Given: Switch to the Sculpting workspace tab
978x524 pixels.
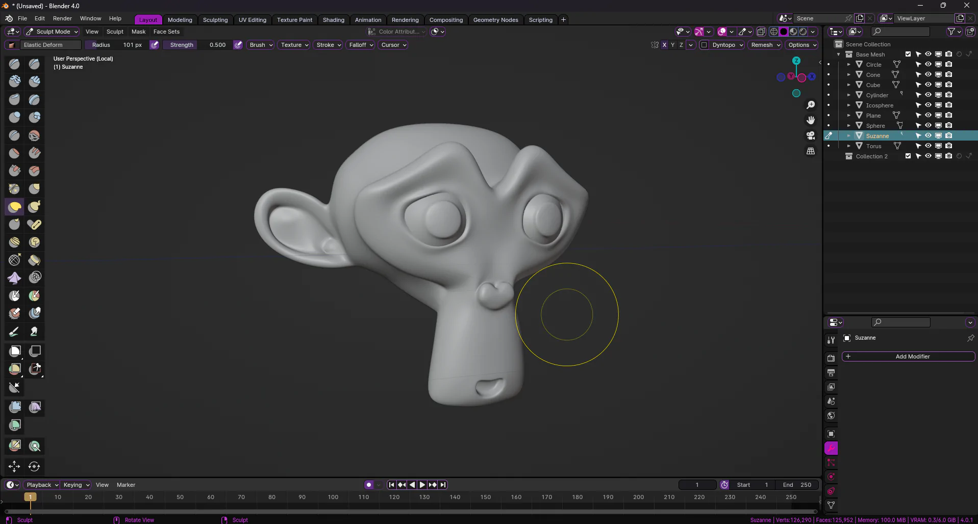Looking at the screenshot, I should point(215,20).
